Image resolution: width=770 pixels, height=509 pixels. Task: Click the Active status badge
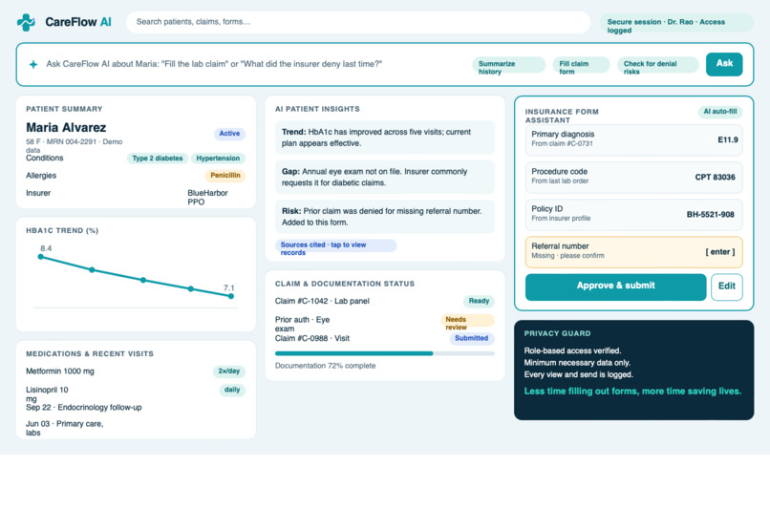(x=229, y=134)
